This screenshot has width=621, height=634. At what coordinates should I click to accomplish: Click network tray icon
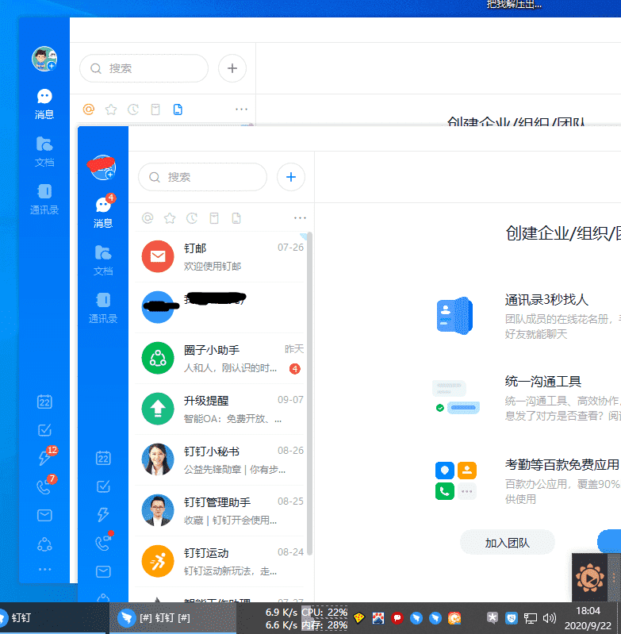tap(530, 618)
